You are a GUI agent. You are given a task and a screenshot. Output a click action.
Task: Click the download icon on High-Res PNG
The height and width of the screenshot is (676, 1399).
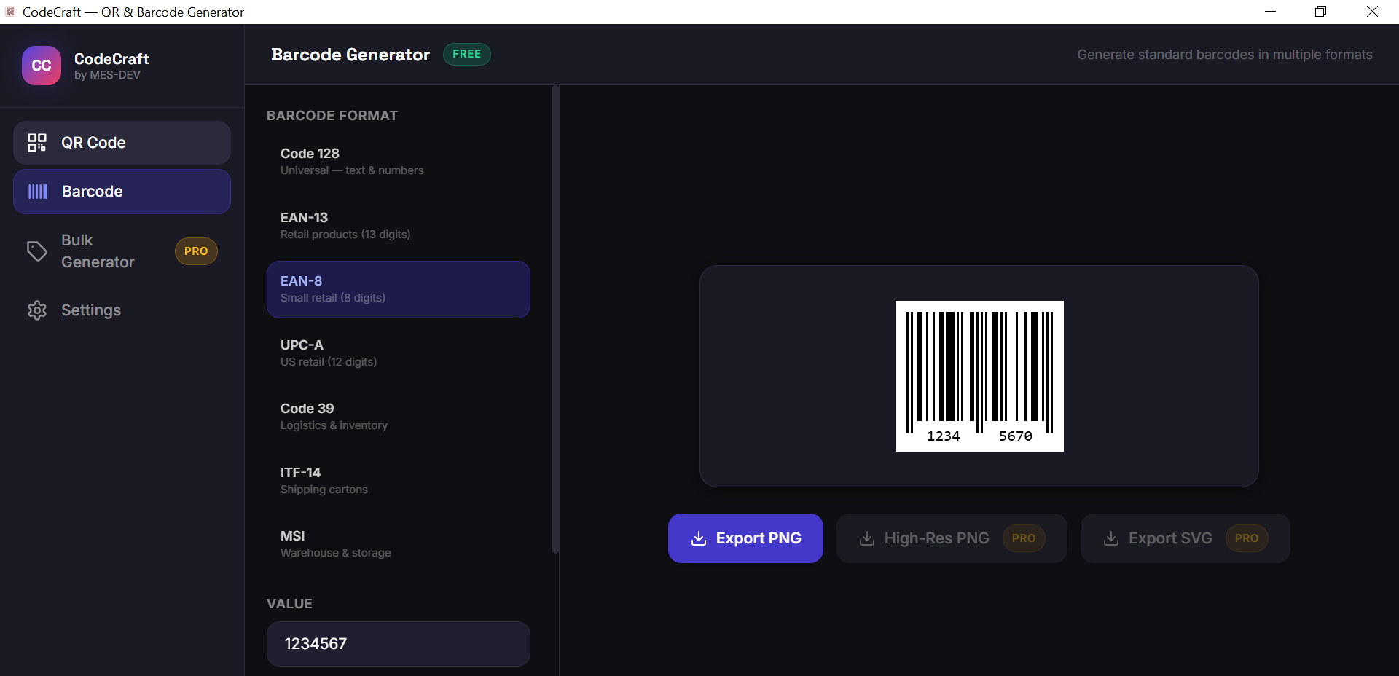[867, 538]
